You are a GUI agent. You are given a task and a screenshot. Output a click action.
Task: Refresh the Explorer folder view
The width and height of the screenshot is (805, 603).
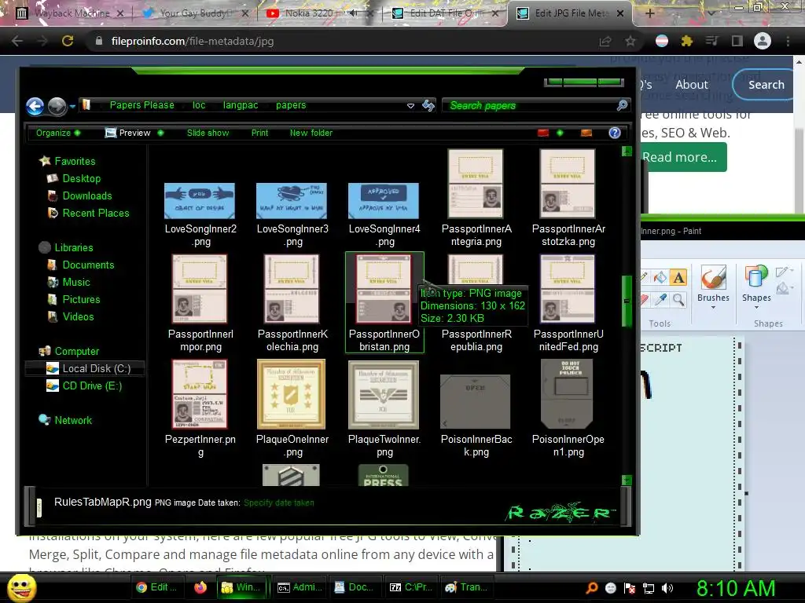[428, 106]
